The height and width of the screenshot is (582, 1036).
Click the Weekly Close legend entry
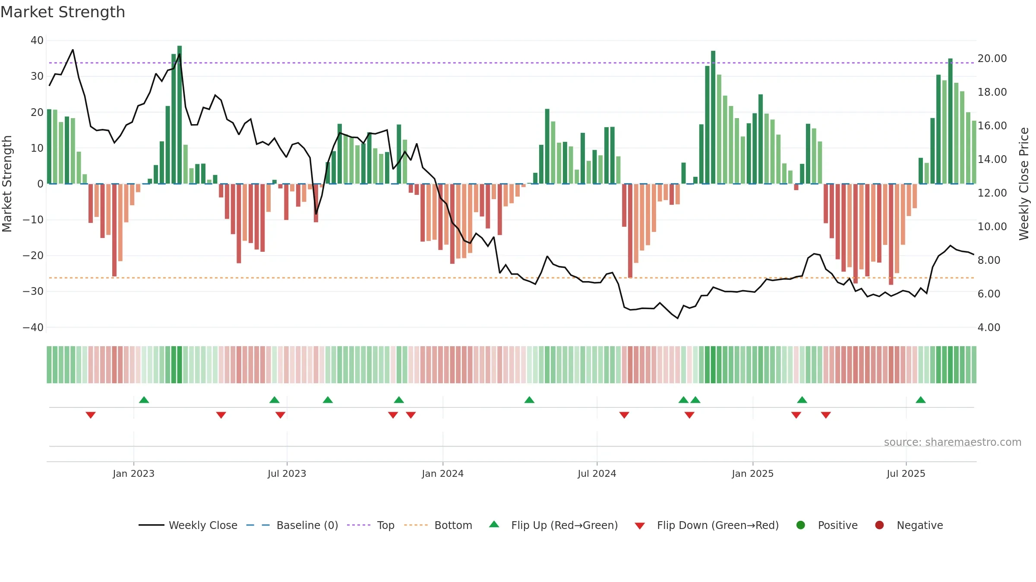(188, 525)
